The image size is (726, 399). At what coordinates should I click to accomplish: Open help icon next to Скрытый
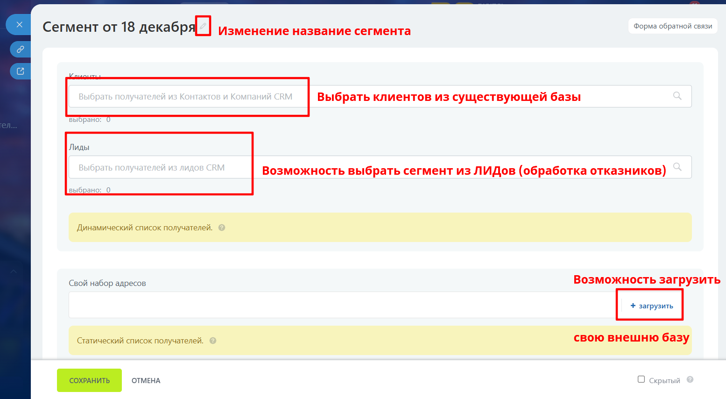690,379
